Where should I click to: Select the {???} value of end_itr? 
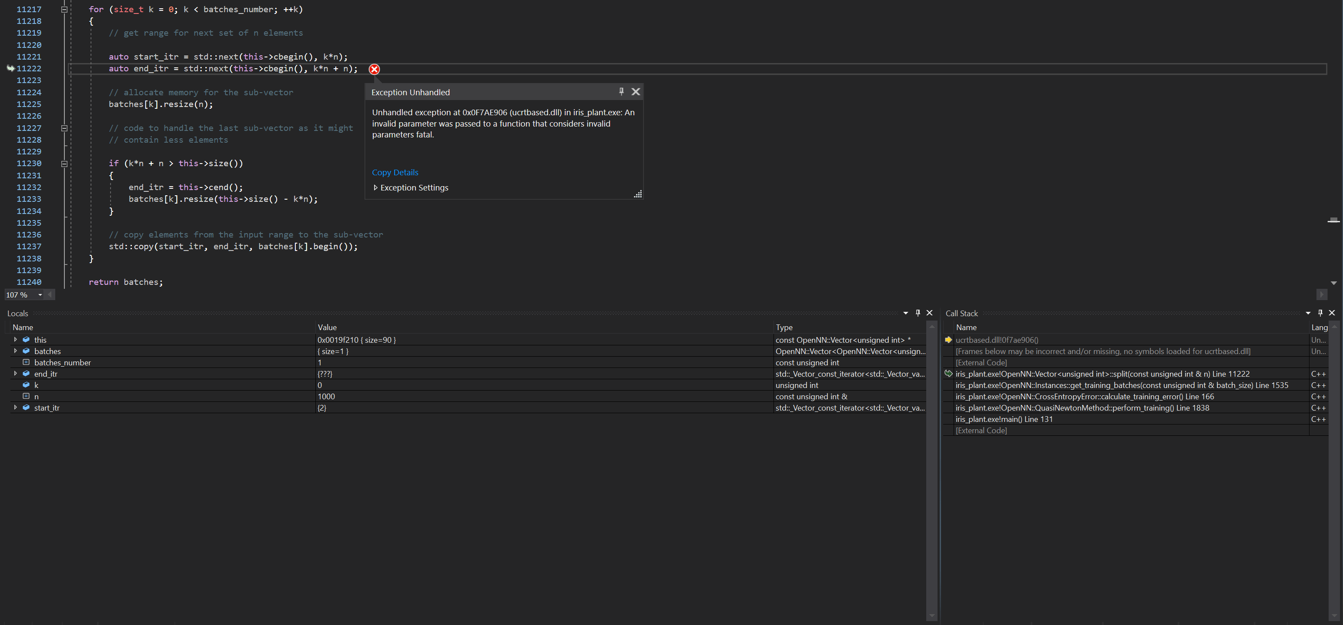(324, 374)
